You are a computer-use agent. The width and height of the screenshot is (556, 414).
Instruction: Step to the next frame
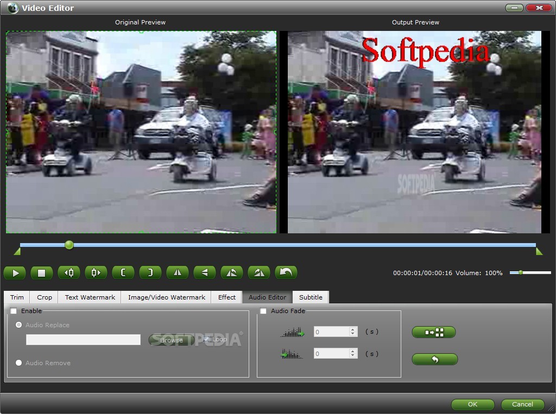[x=96, y=272]
